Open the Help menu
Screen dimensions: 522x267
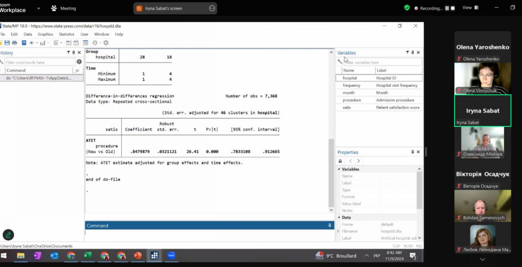tap(119, 34)
